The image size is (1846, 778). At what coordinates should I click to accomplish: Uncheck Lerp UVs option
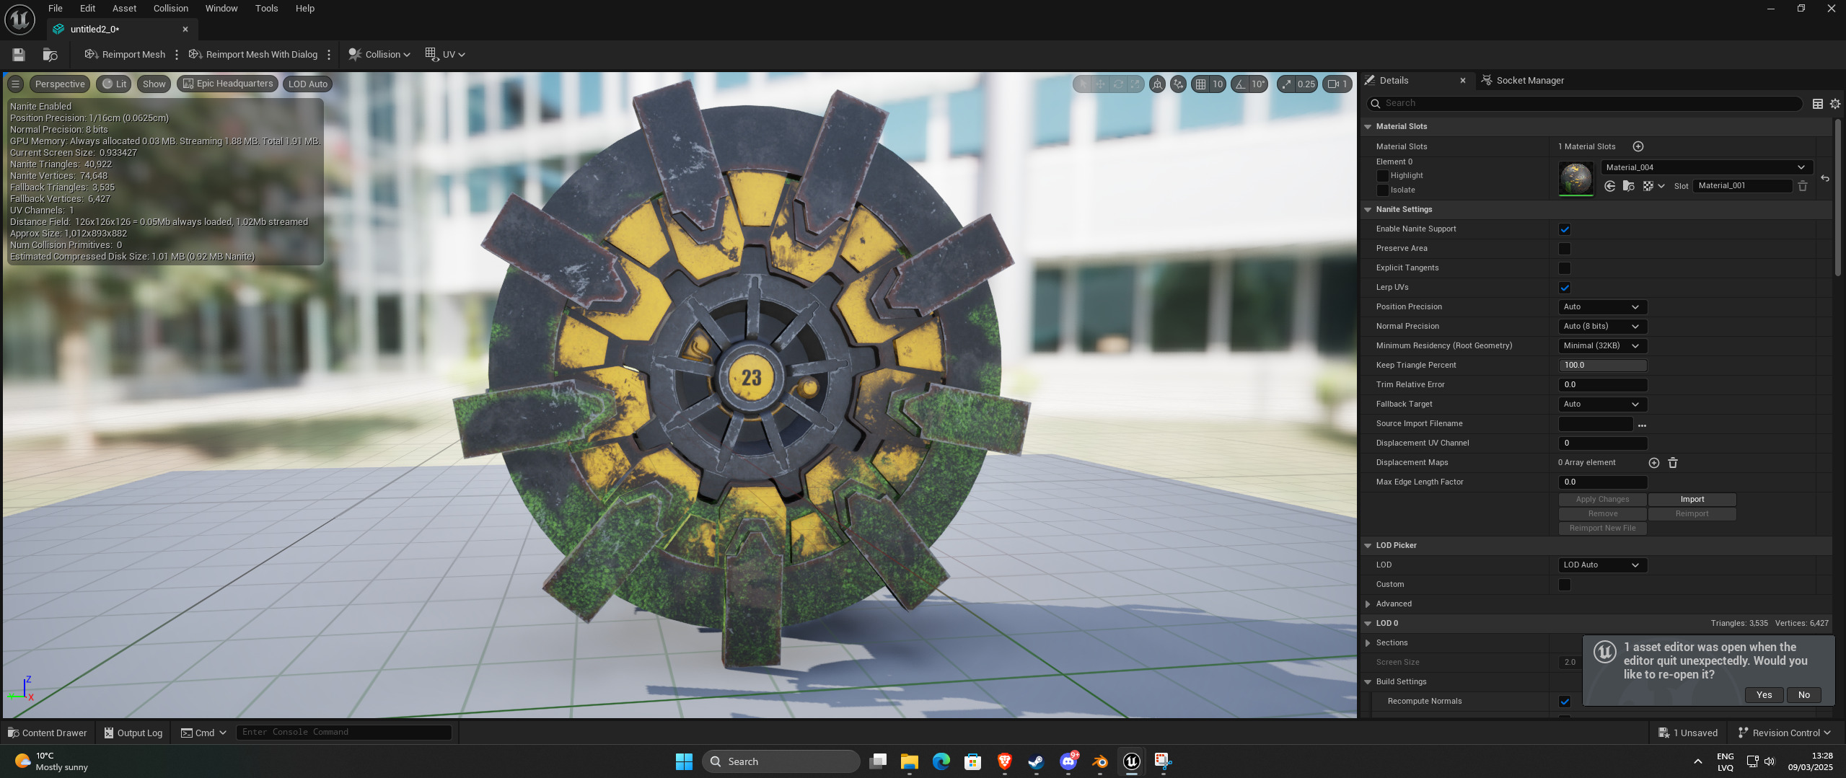[x=1565, y=288]
